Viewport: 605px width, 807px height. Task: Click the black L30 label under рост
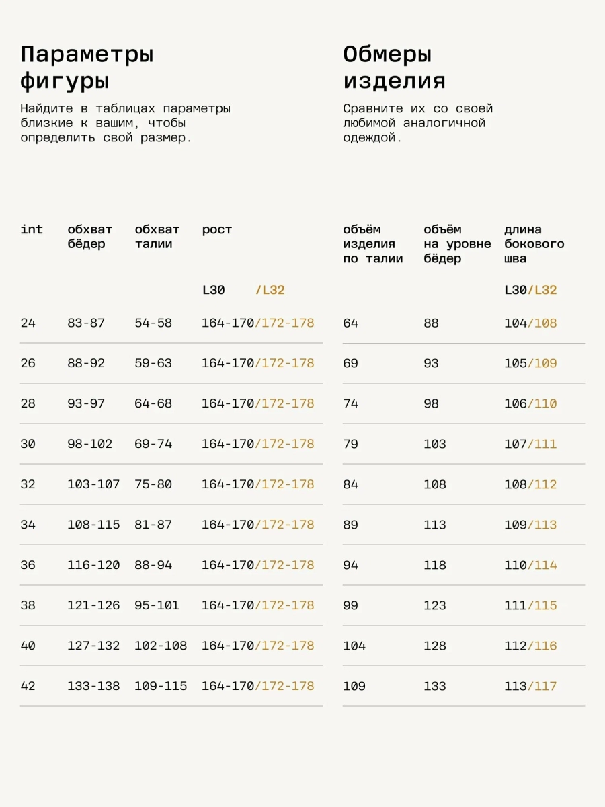[213, 290]
